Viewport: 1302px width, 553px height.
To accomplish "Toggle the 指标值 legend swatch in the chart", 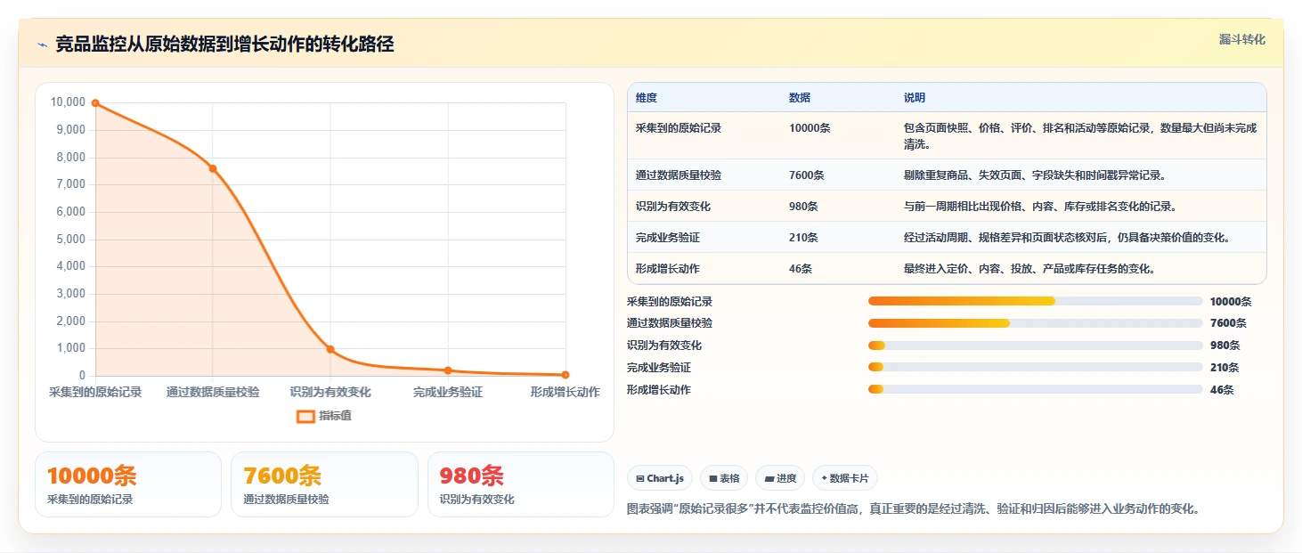I will [305, 417].
